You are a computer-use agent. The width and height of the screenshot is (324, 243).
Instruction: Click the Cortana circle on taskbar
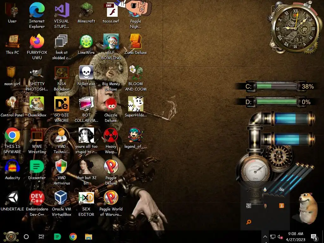point(26,237)
